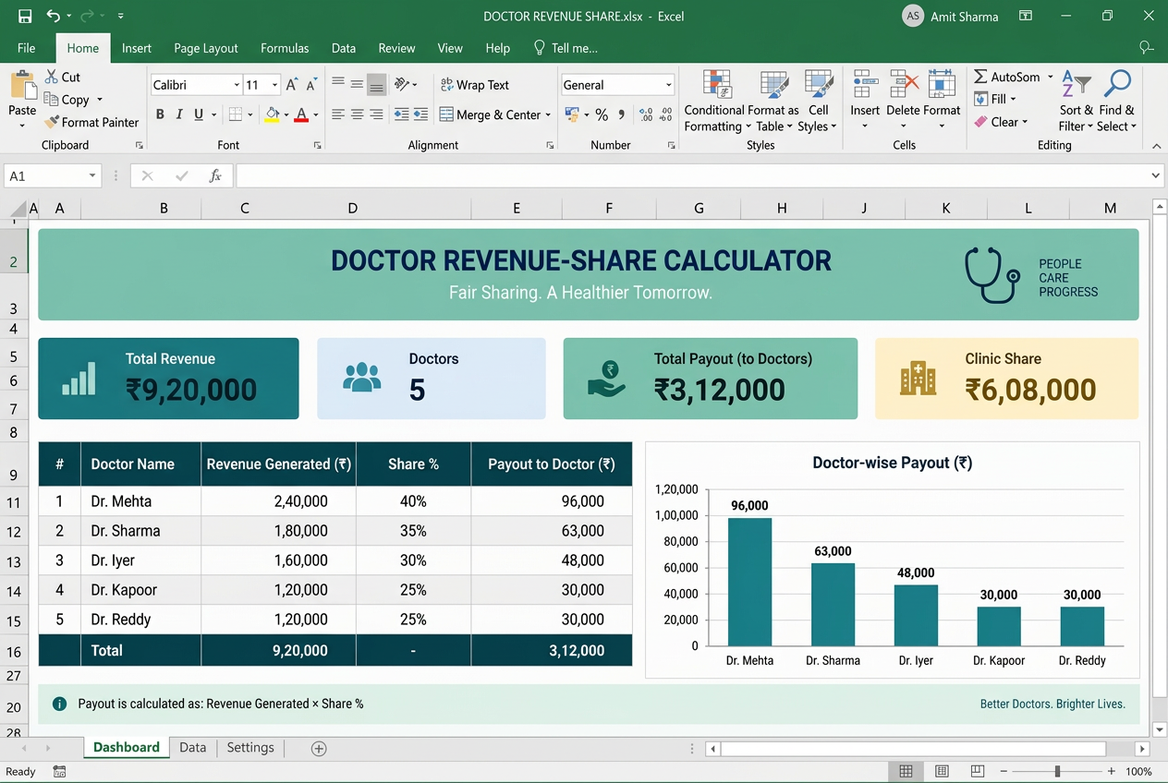This screenshot has width=1168, height=783.
Task: Click the Tell me search box
Action: pyautogui.click(x=566, y=48)
